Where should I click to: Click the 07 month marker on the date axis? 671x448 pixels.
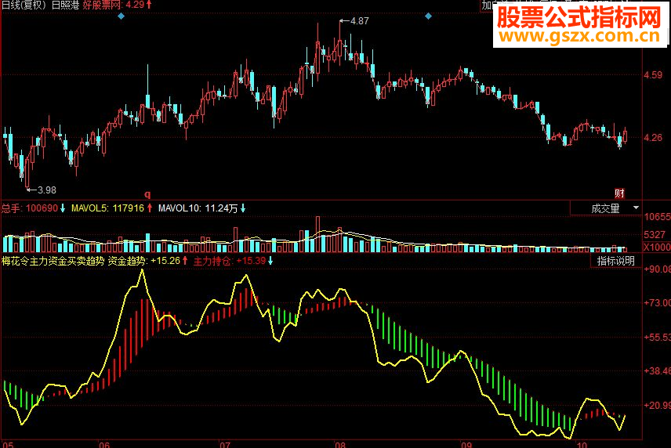pyautogui.click(x=225, y=445)
